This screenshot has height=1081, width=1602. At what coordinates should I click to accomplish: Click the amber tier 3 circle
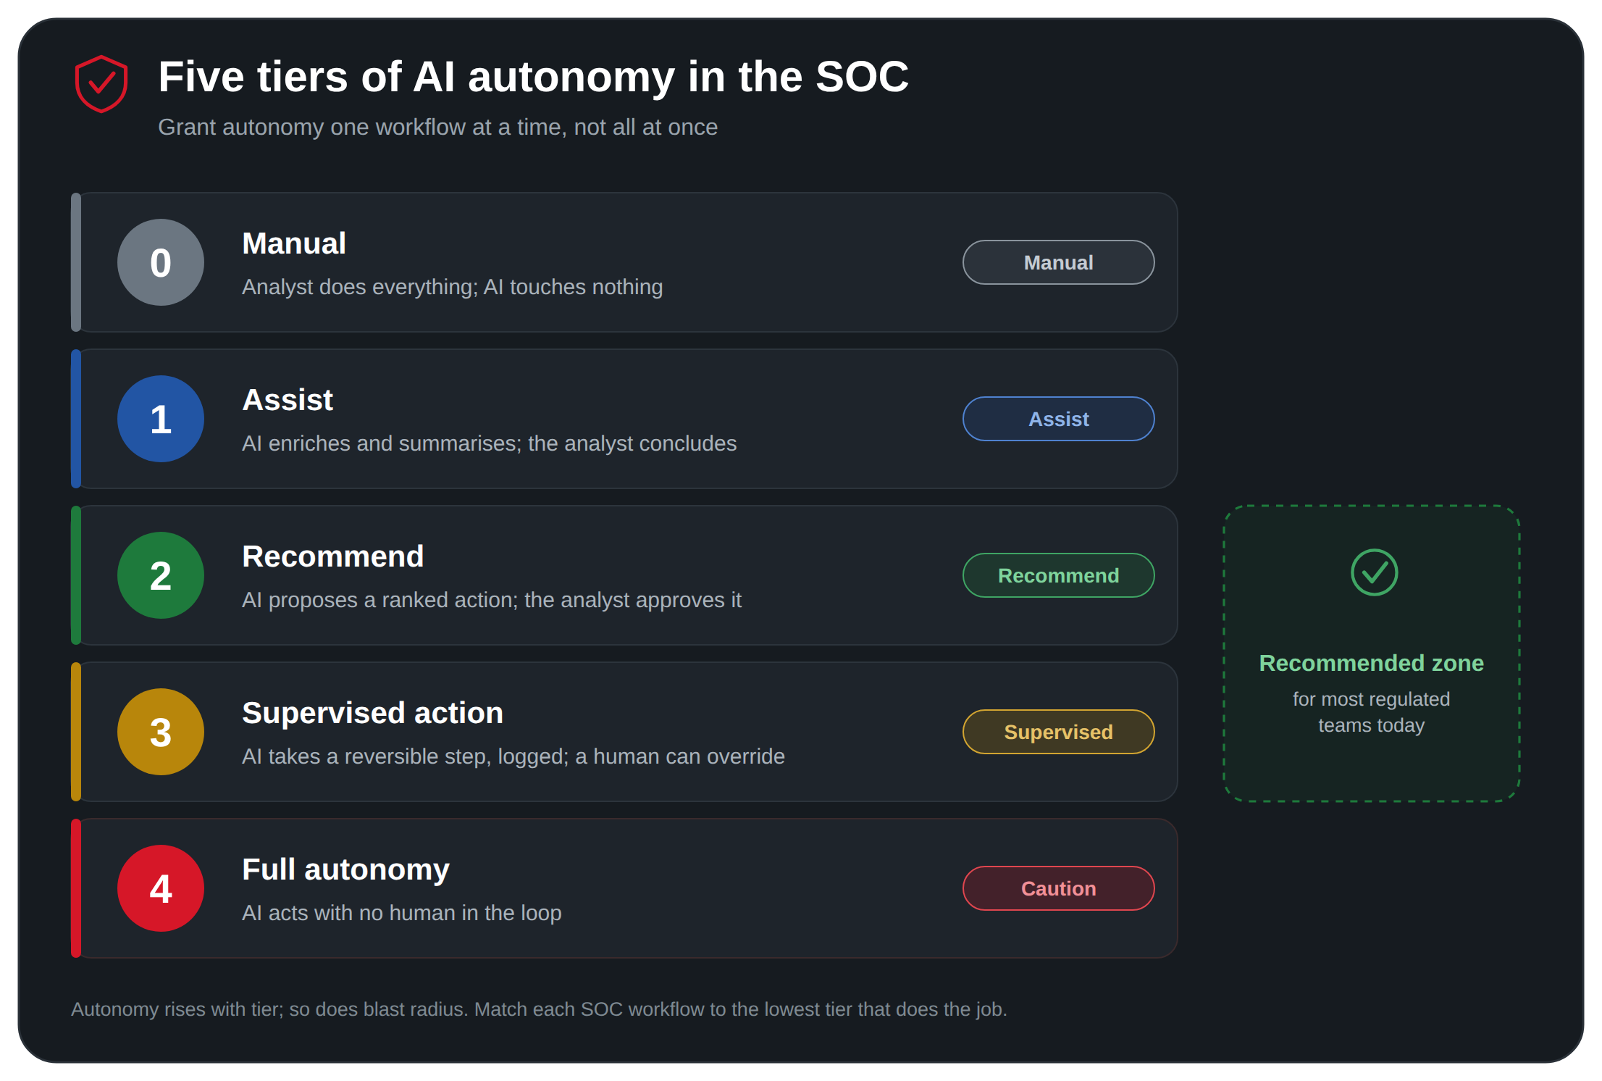[161, 732]
